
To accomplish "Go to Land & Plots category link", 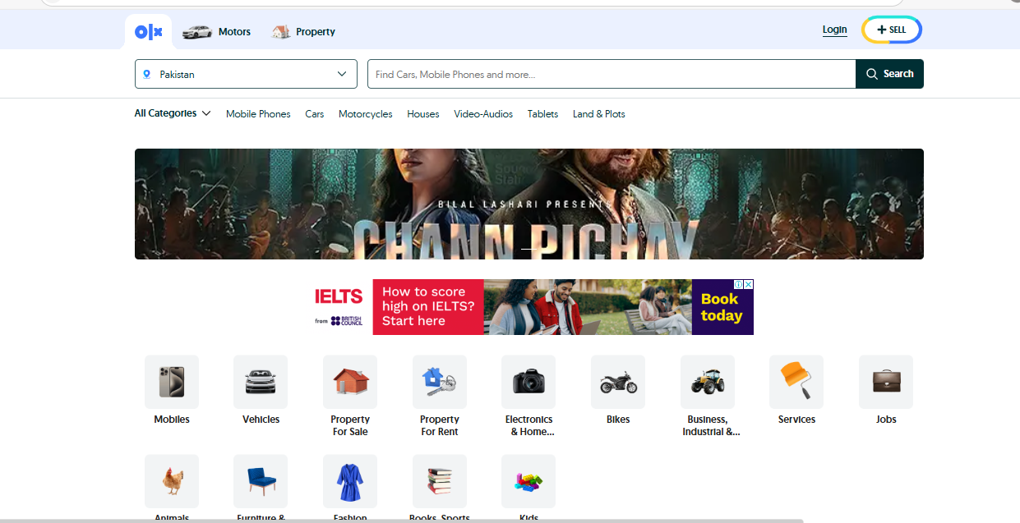I will coord(599,114).
